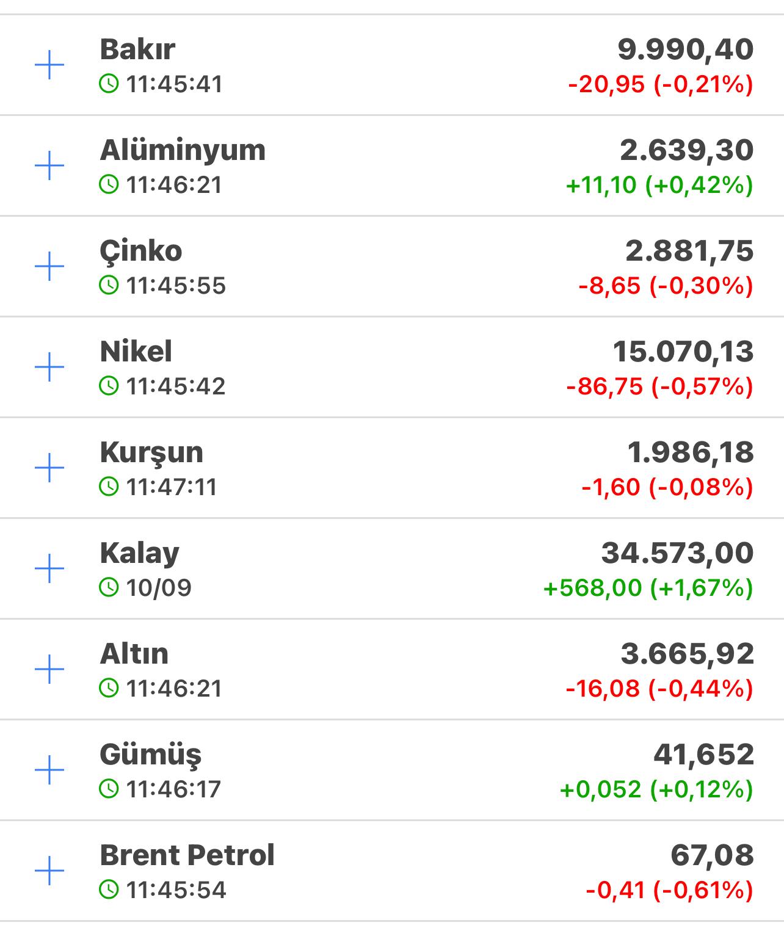The width and height of the screenshot is (784, 939).
Task: Click the plus icon beside Kalay
Action: tap(49, 569)
